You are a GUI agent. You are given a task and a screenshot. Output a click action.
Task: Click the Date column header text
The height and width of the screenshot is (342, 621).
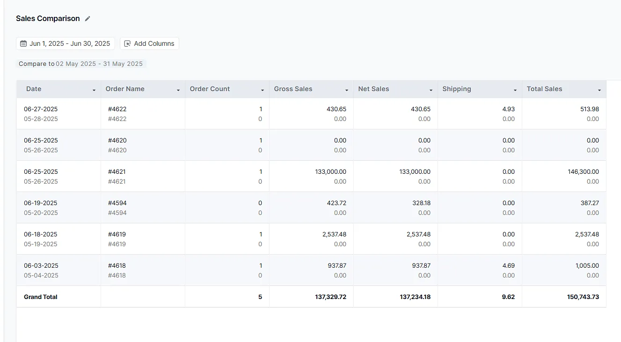tap(34, 89)
